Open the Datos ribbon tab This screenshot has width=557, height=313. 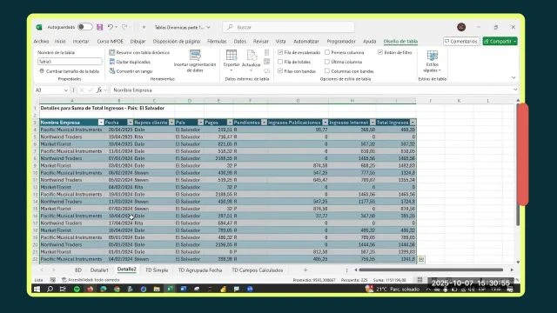point(240,41)
